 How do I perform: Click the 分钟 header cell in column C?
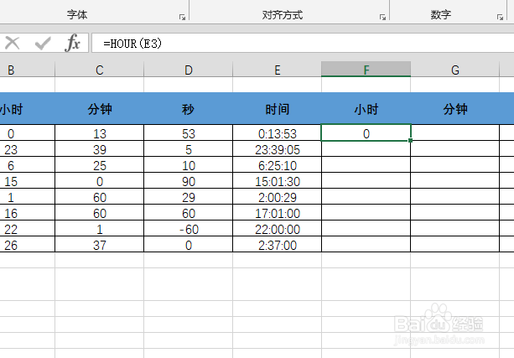pyautogui.click(x=100, y=109)
